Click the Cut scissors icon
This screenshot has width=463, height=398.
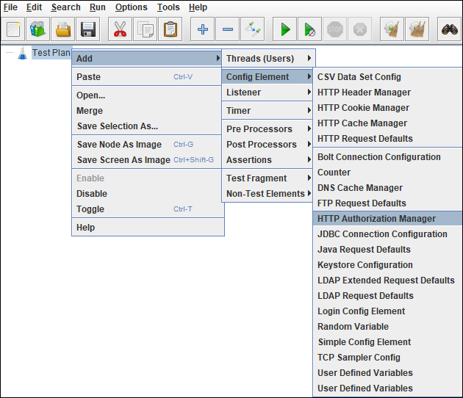121,29
